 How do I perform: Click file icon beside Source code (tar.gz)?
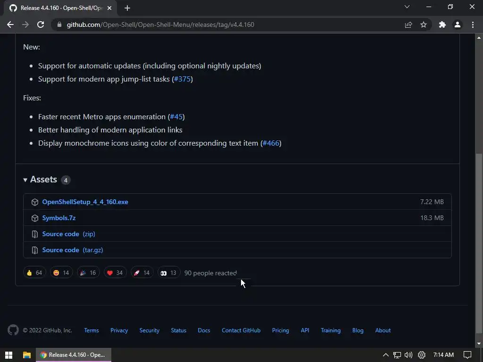pyautogui.click(x=35, y=250)
